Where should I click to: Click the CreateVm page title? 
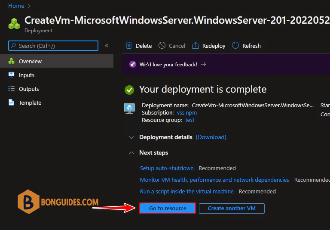177,20
